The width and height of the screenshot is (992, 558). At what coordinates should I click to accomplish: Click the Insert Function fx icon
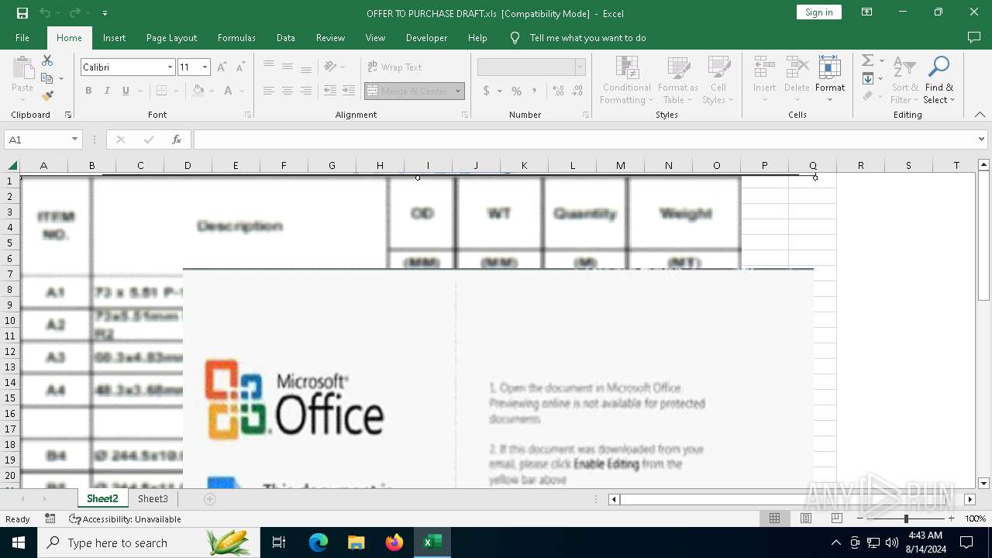177,139
